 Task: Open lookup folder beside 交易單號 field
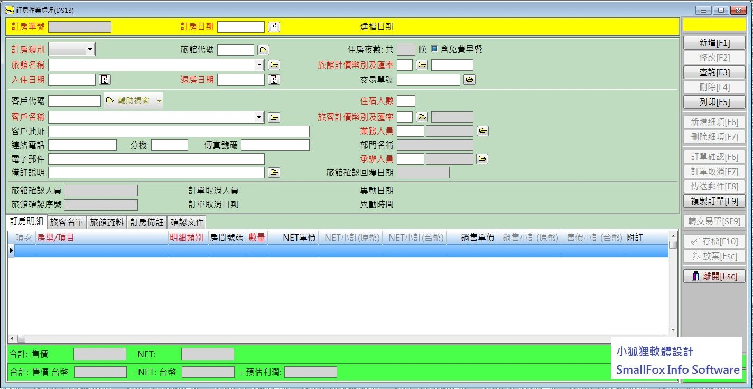pos(469,80)
